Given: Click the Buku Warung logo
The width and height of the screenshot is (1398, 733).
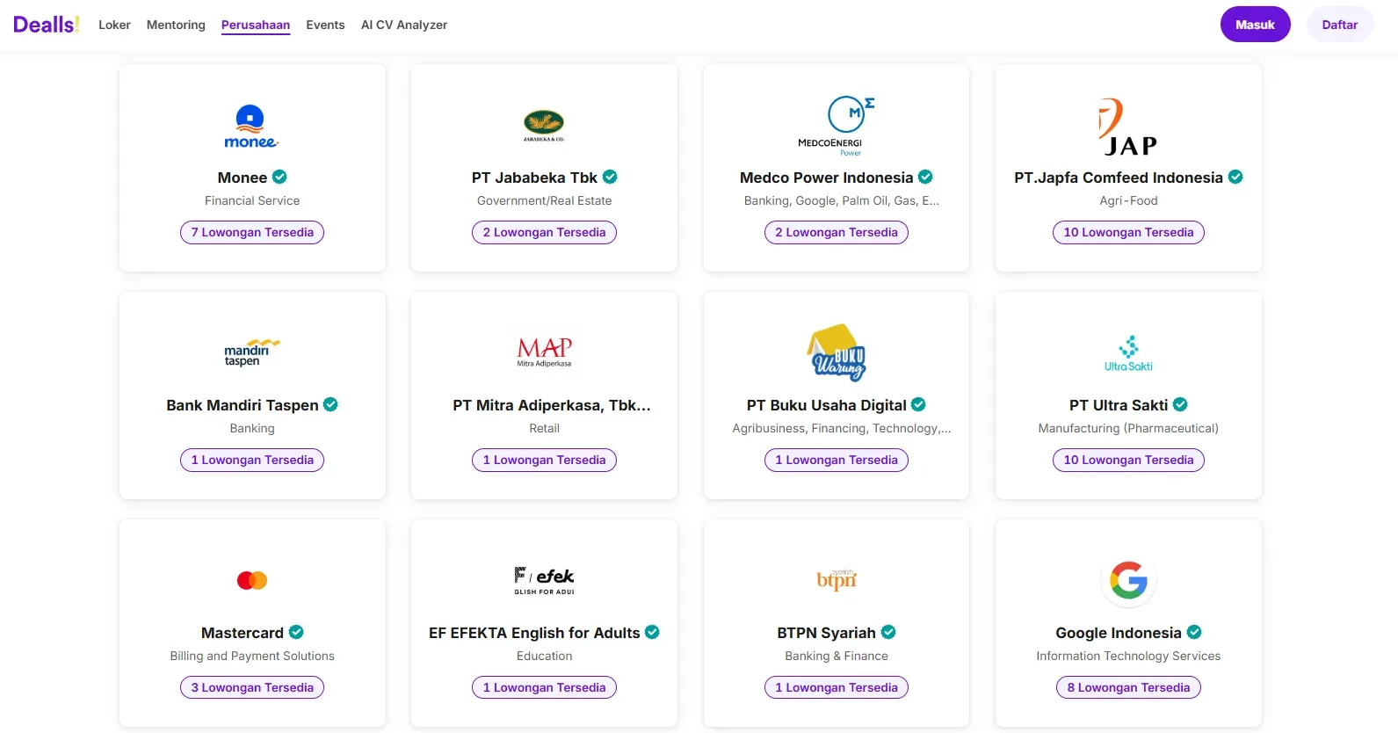Looking at the screenshot, I should 837,352.
